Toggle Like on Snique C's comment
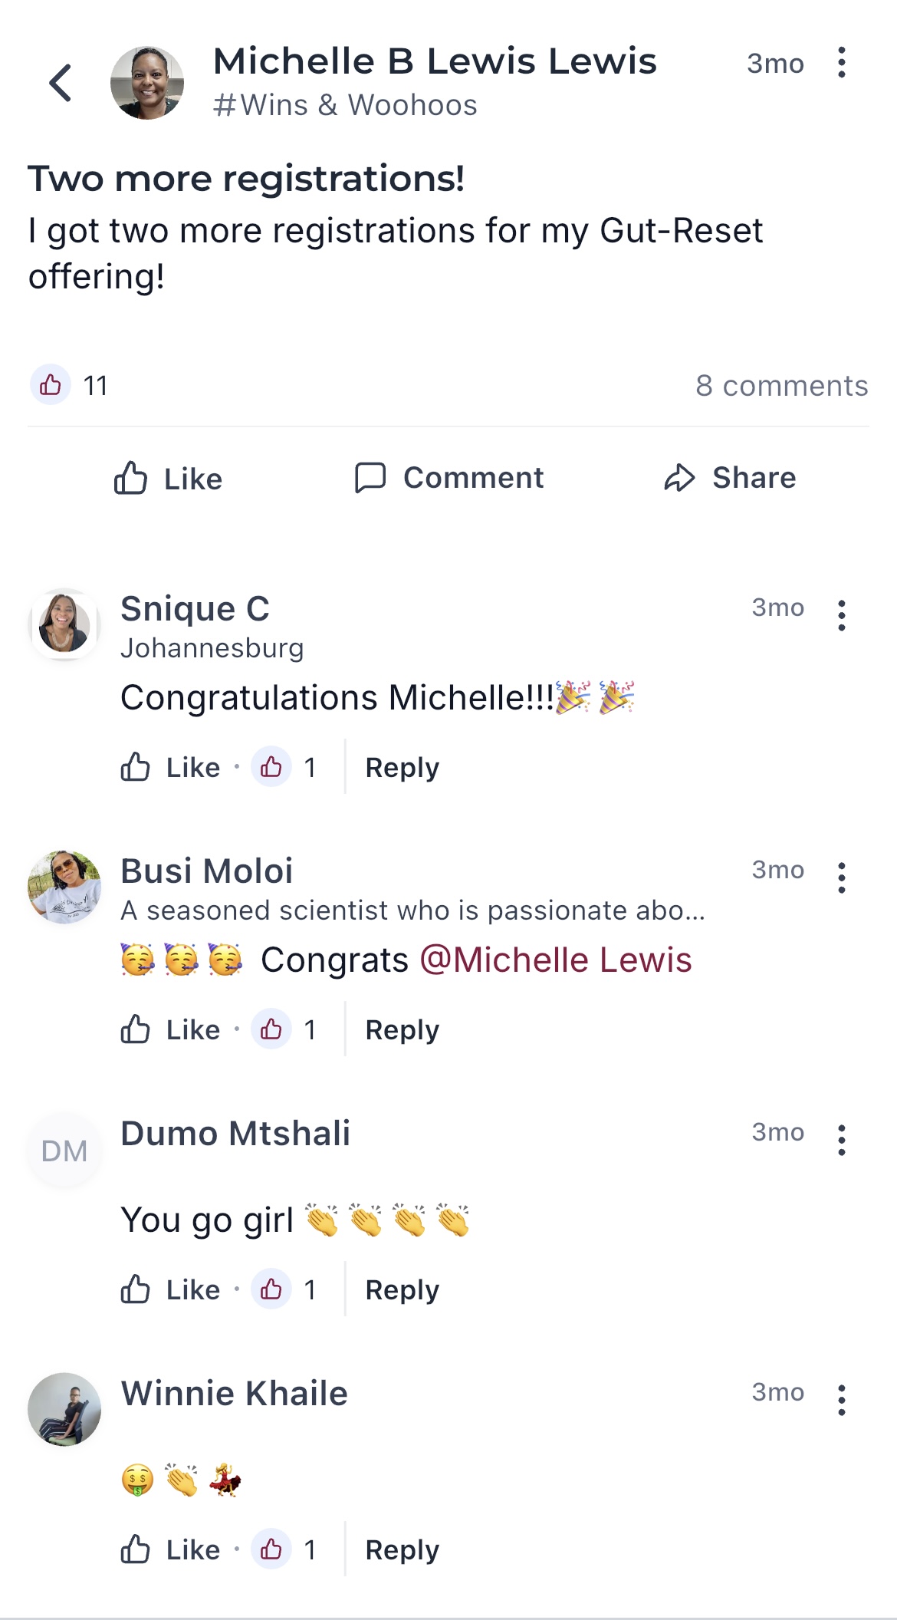 click(x=170, y=767)
